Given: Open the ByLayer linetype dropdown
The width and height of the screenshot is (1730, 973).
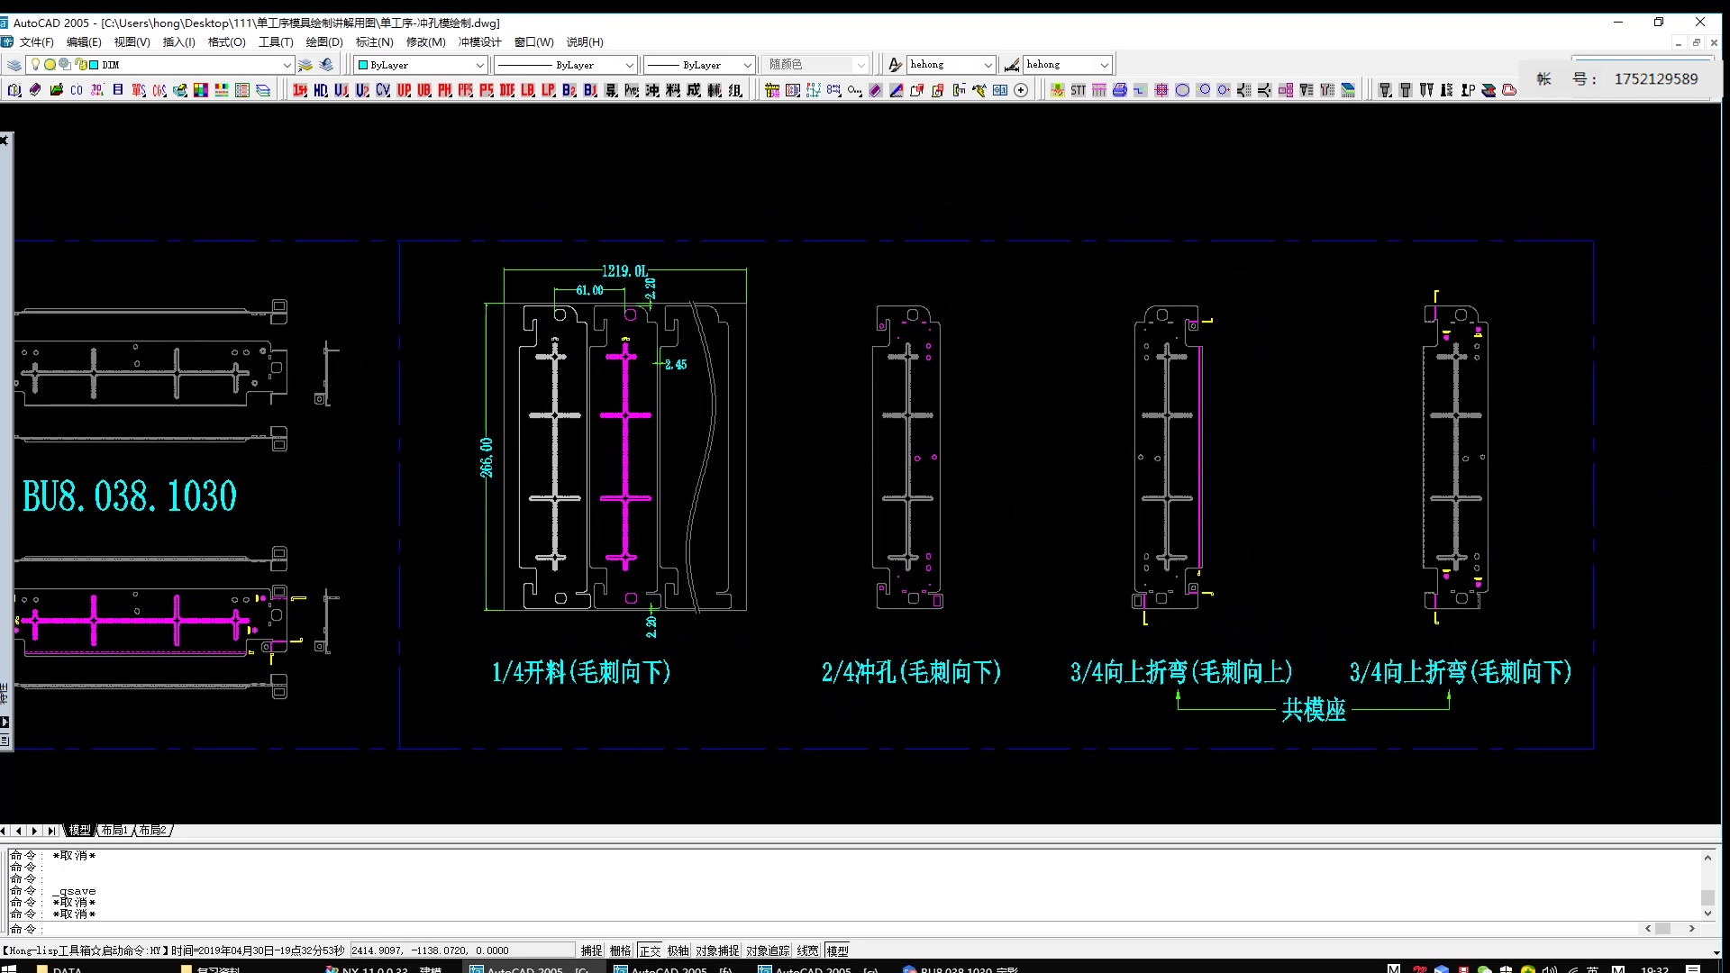Looking at the screenshot, I should (x=629, y=65).
